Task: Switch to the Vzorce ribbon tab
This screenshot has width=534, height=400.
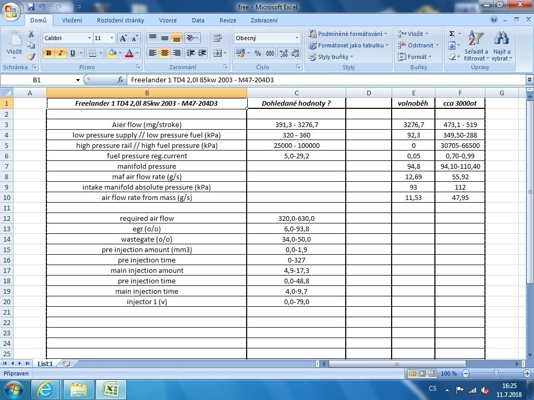Action: tap(168, 20)
